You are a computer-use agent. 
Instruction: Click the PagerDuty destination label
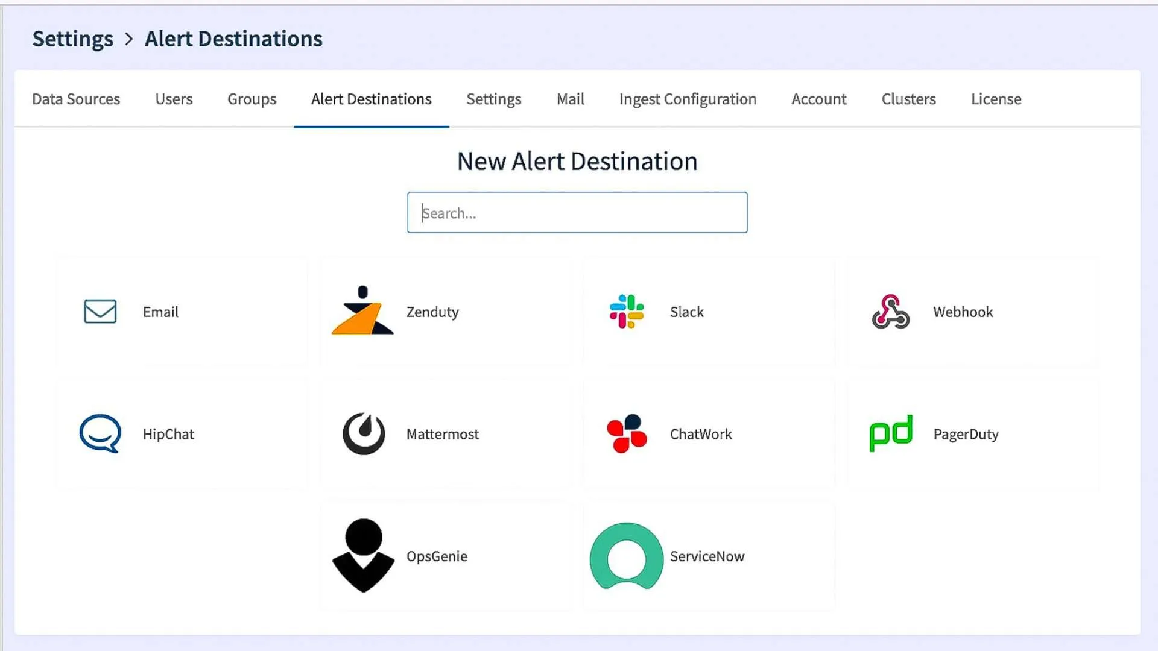tap(966, 434)
